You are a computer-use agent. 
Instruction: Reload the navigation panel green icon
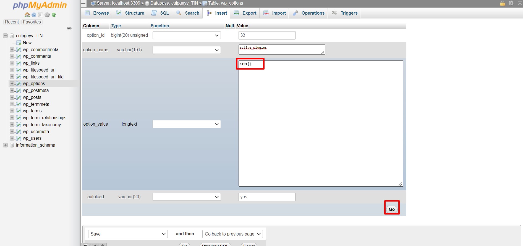point(54,15)
